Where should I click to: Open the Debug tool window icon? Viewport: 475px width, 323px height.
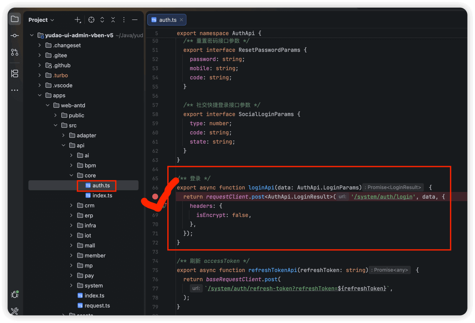coord(15,295)
